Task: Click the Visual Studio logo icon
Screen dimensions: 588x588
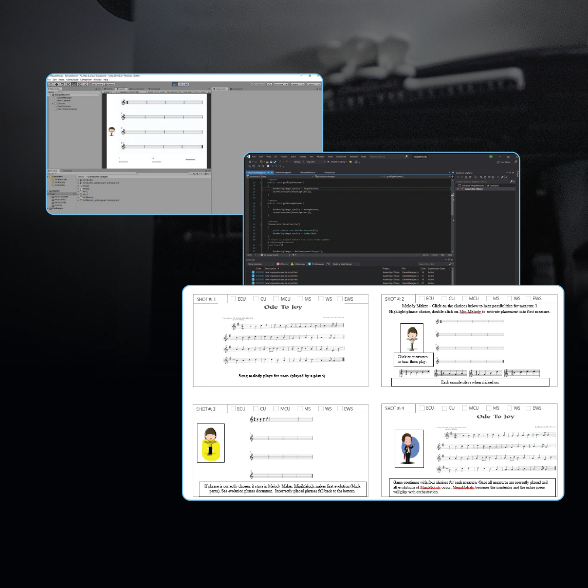Action: 248,156
